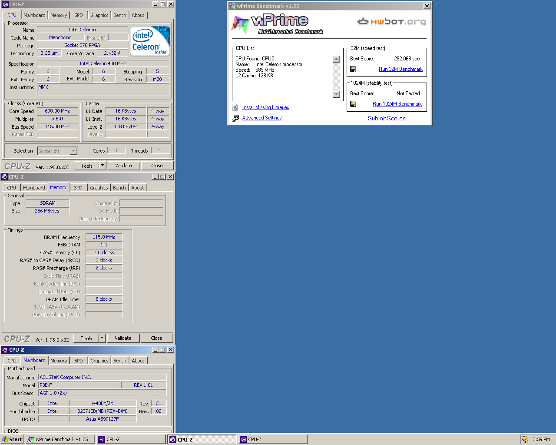
Task: Open Tools dropdown arrow in top CPU-Z window
Action: 102,166
